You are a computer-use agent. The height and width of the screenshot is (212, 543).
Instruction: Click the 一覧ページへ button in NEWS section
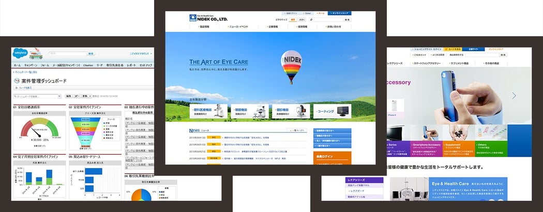(297, 130)
